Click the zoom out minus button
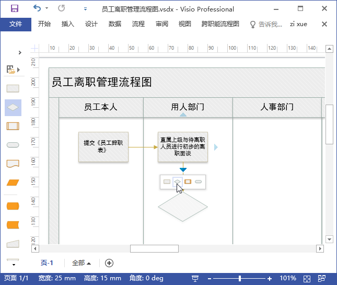 click(210, 279)
